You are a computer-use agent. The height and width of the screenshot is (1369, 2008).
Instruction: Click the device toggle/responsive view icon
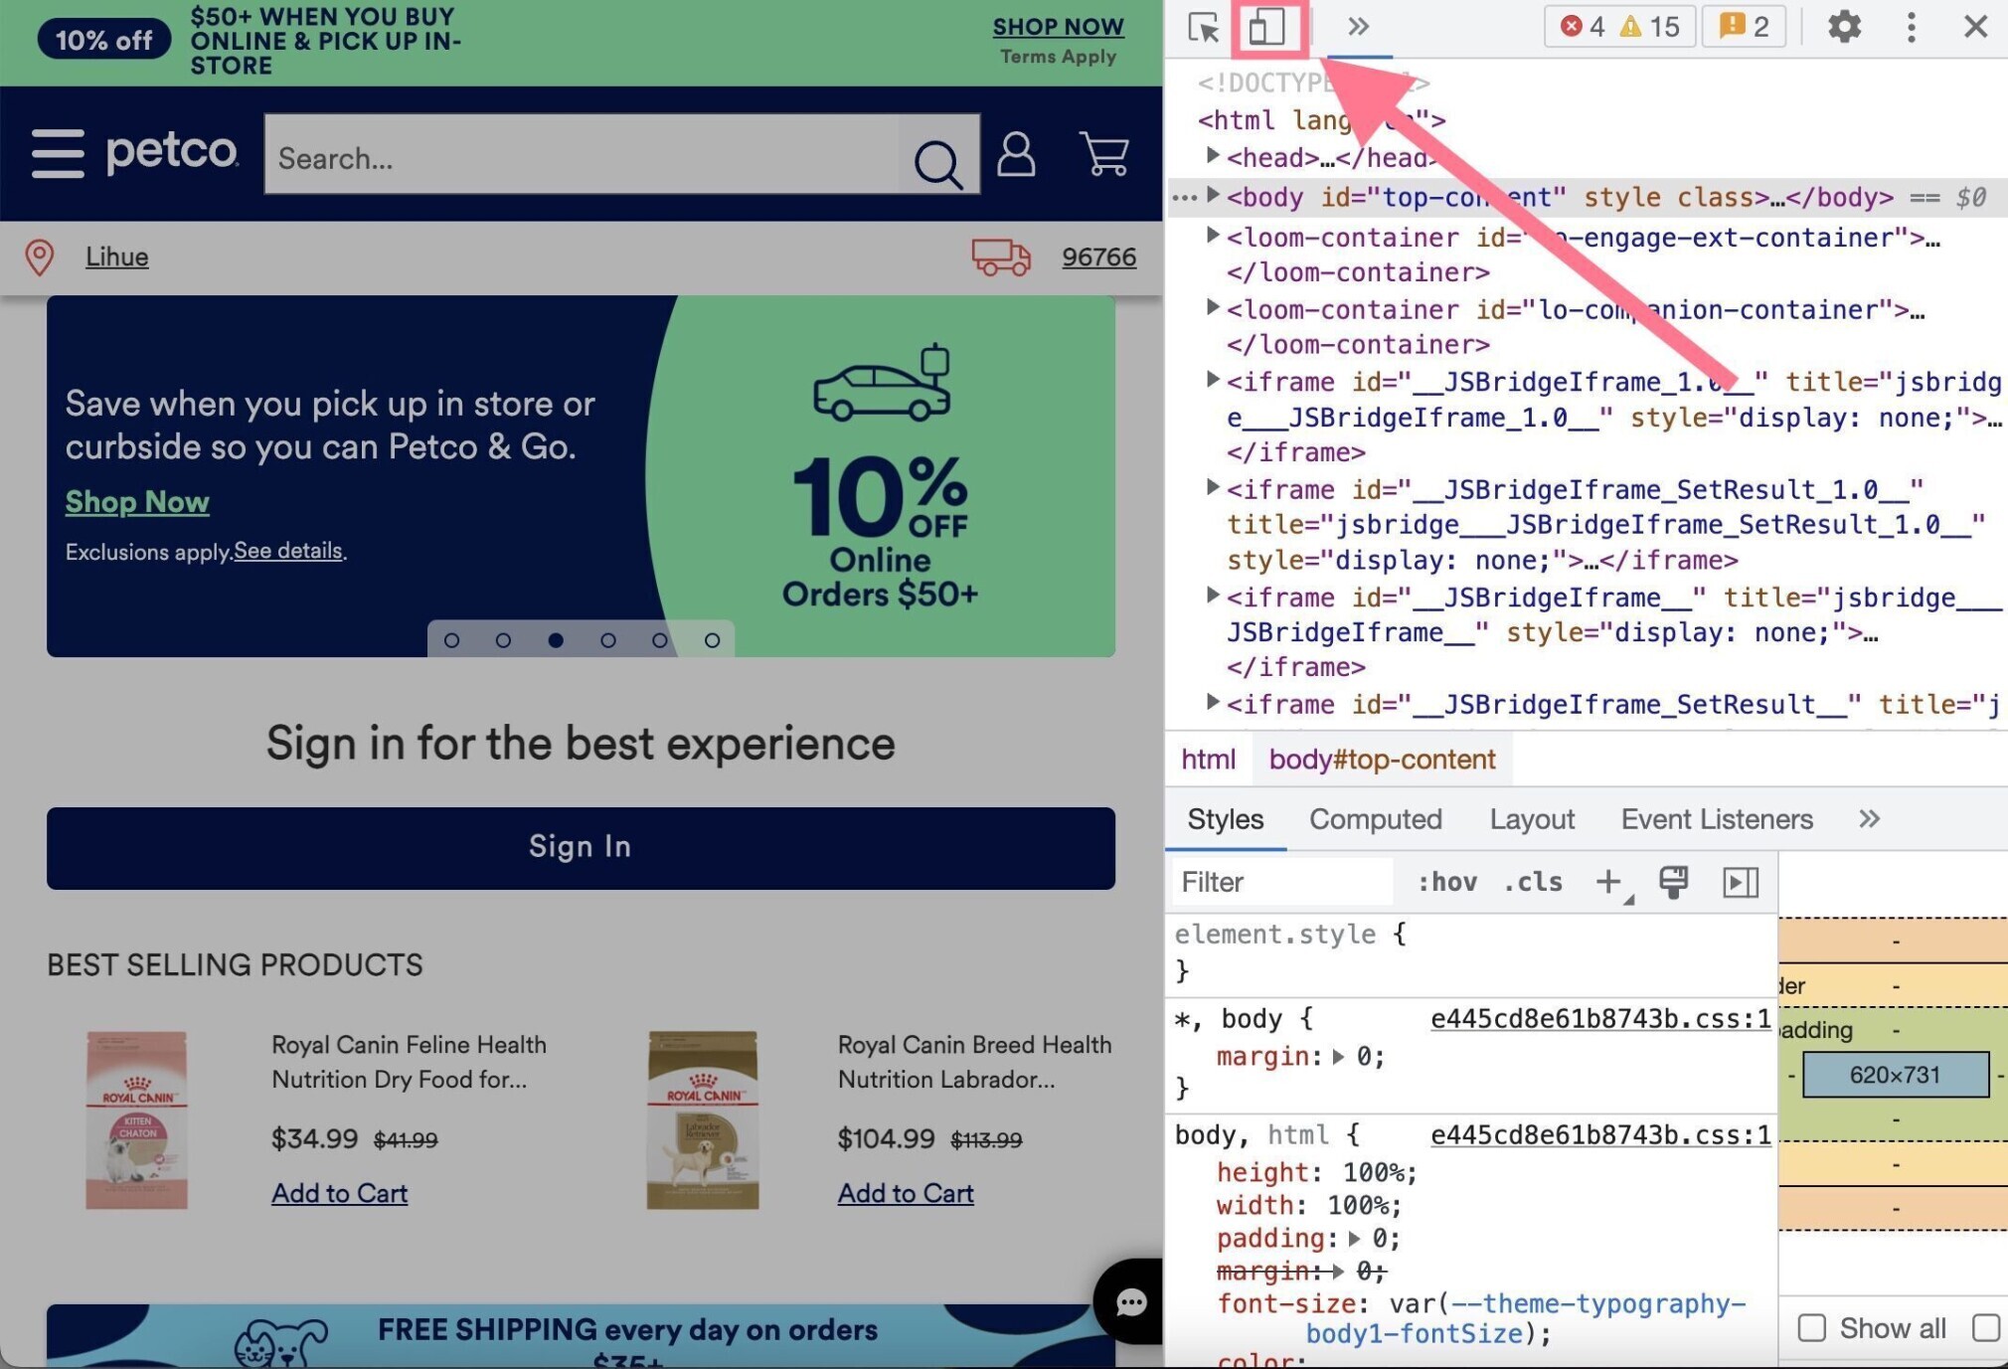[1269, 26]
